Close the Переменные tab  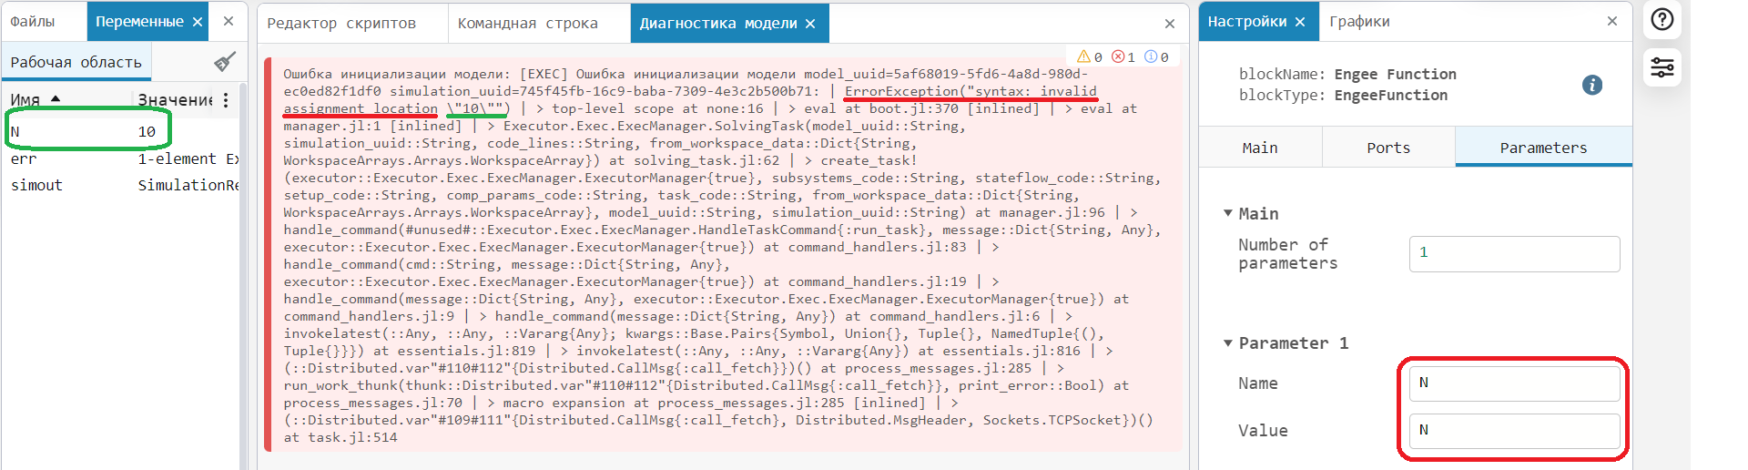[x=198, y=22]
